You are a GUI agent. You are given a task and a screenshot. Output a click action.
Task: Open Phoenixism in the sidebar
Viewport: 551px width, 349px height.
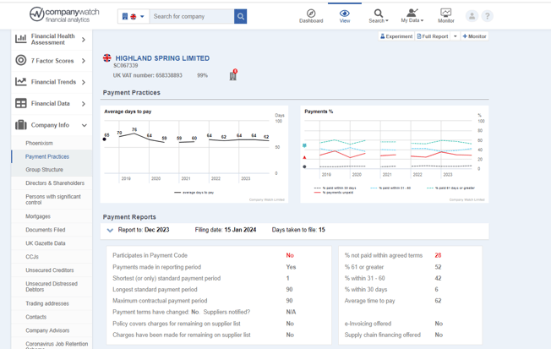point(39,143)
